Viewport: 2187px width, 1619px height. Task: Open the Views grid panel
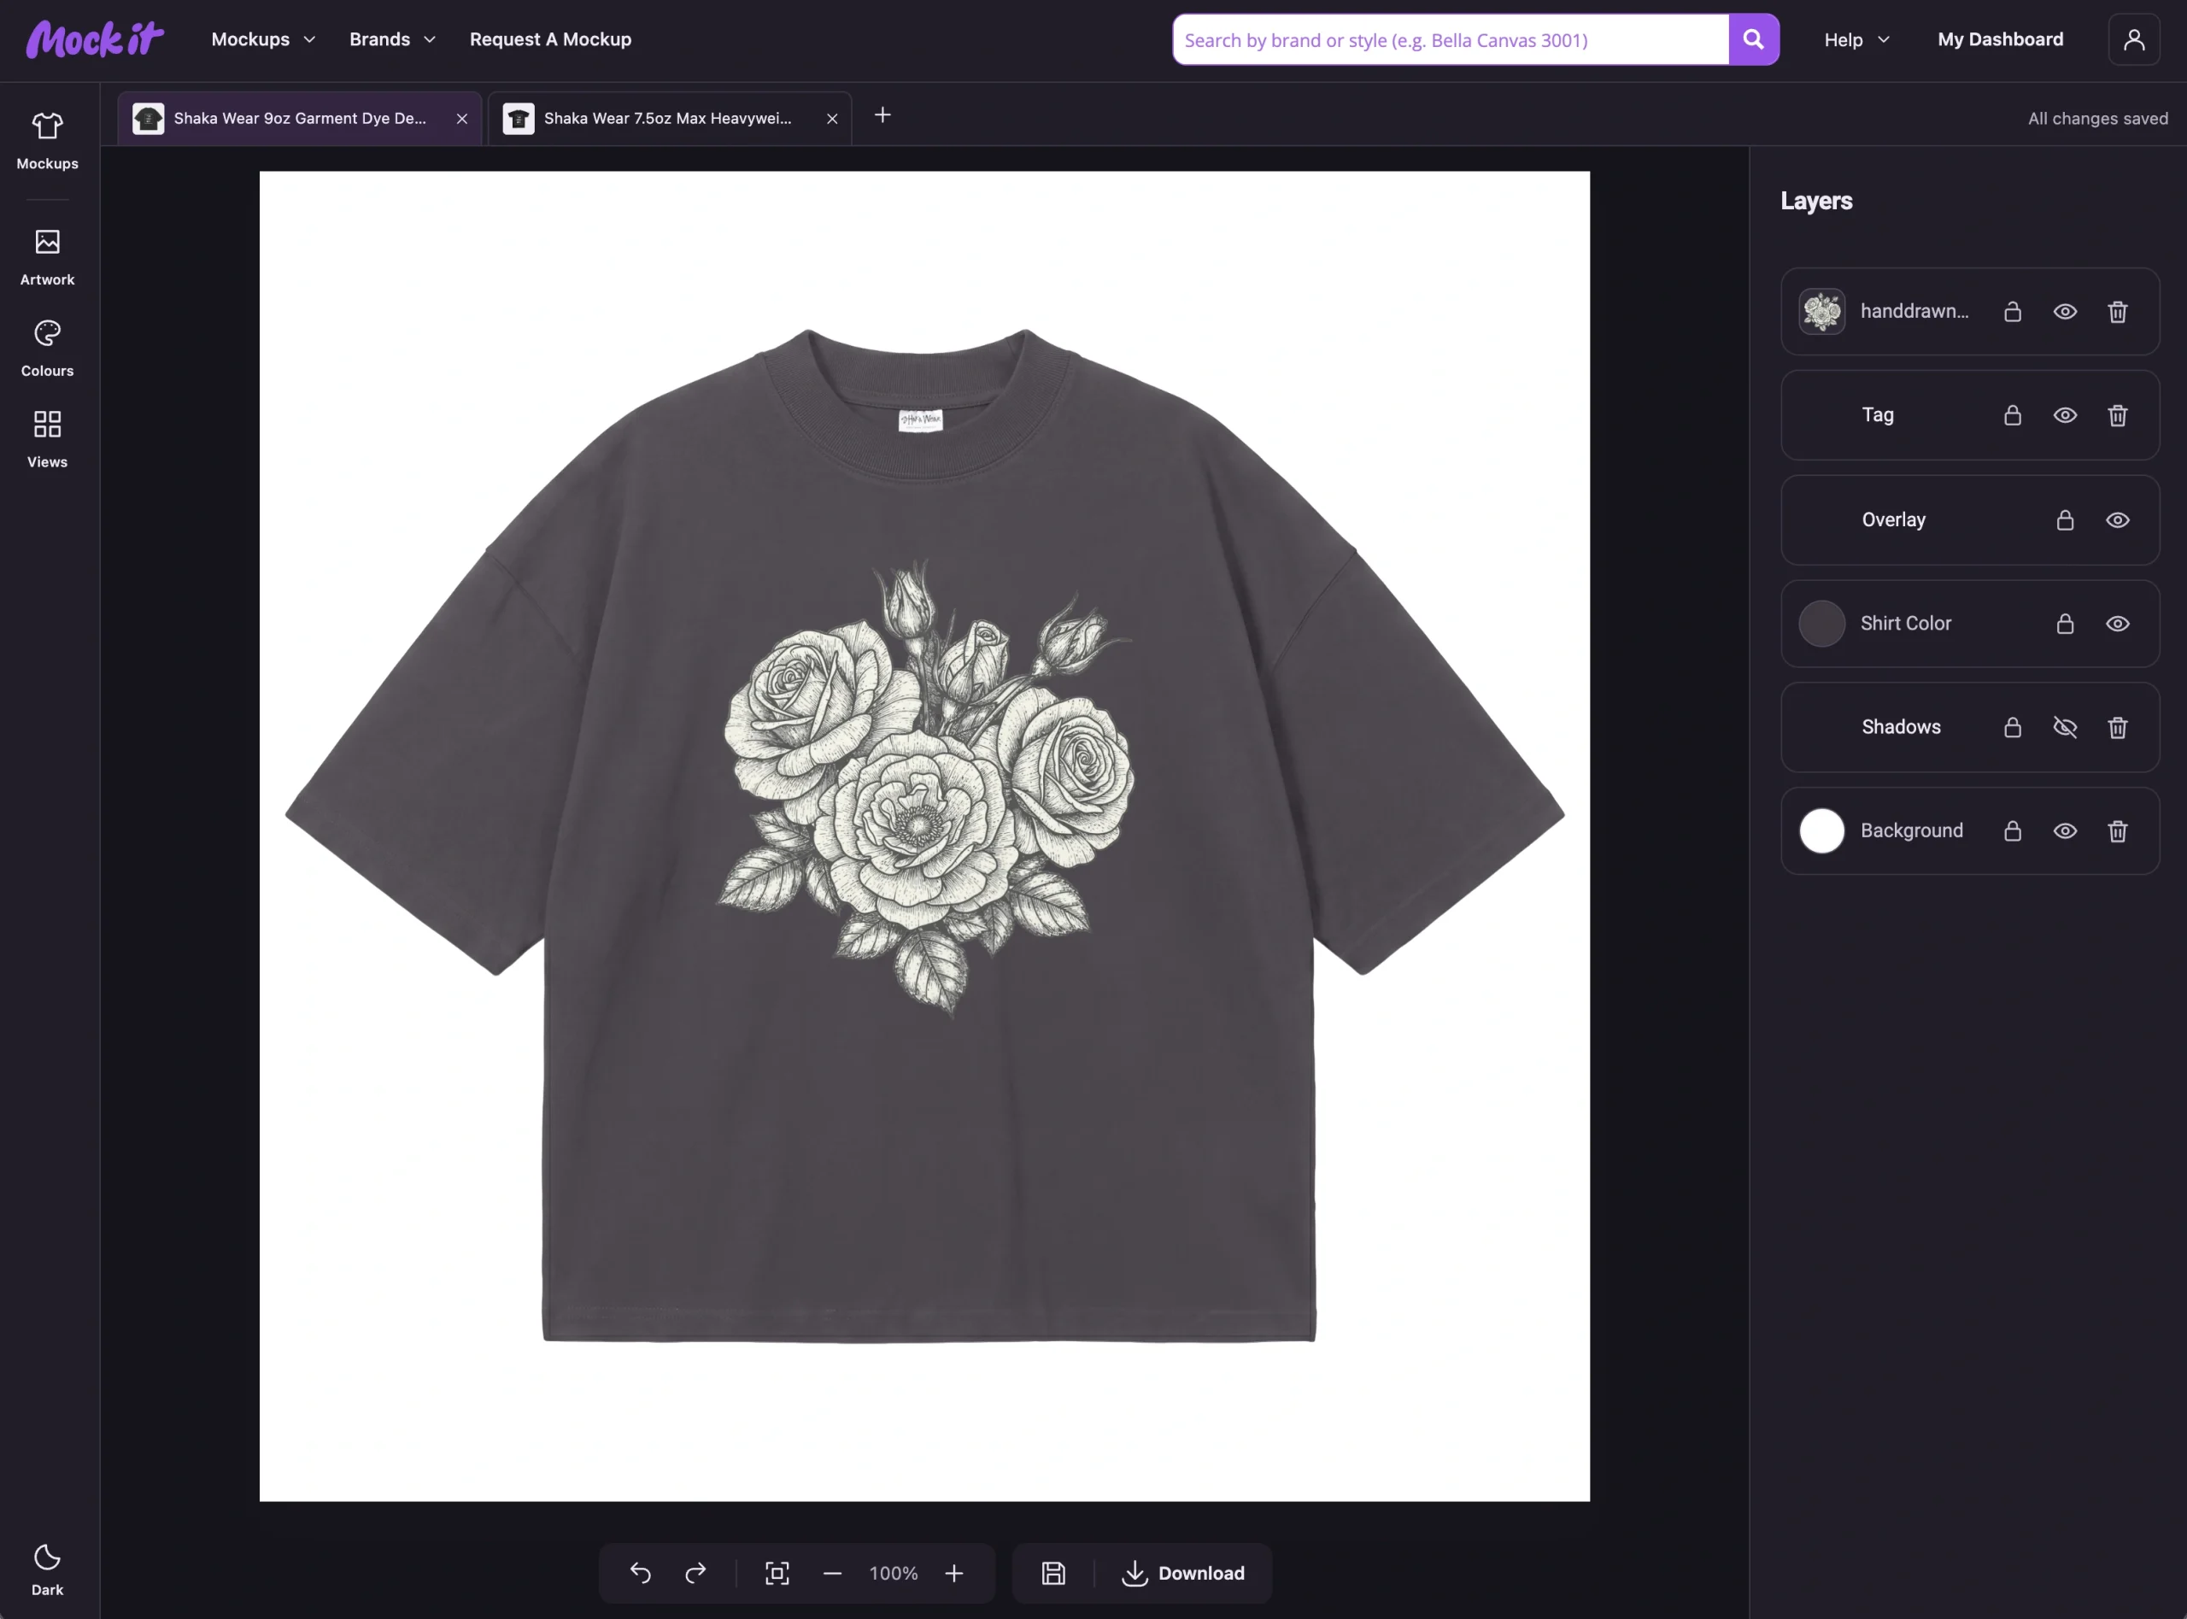click(47, 439)
